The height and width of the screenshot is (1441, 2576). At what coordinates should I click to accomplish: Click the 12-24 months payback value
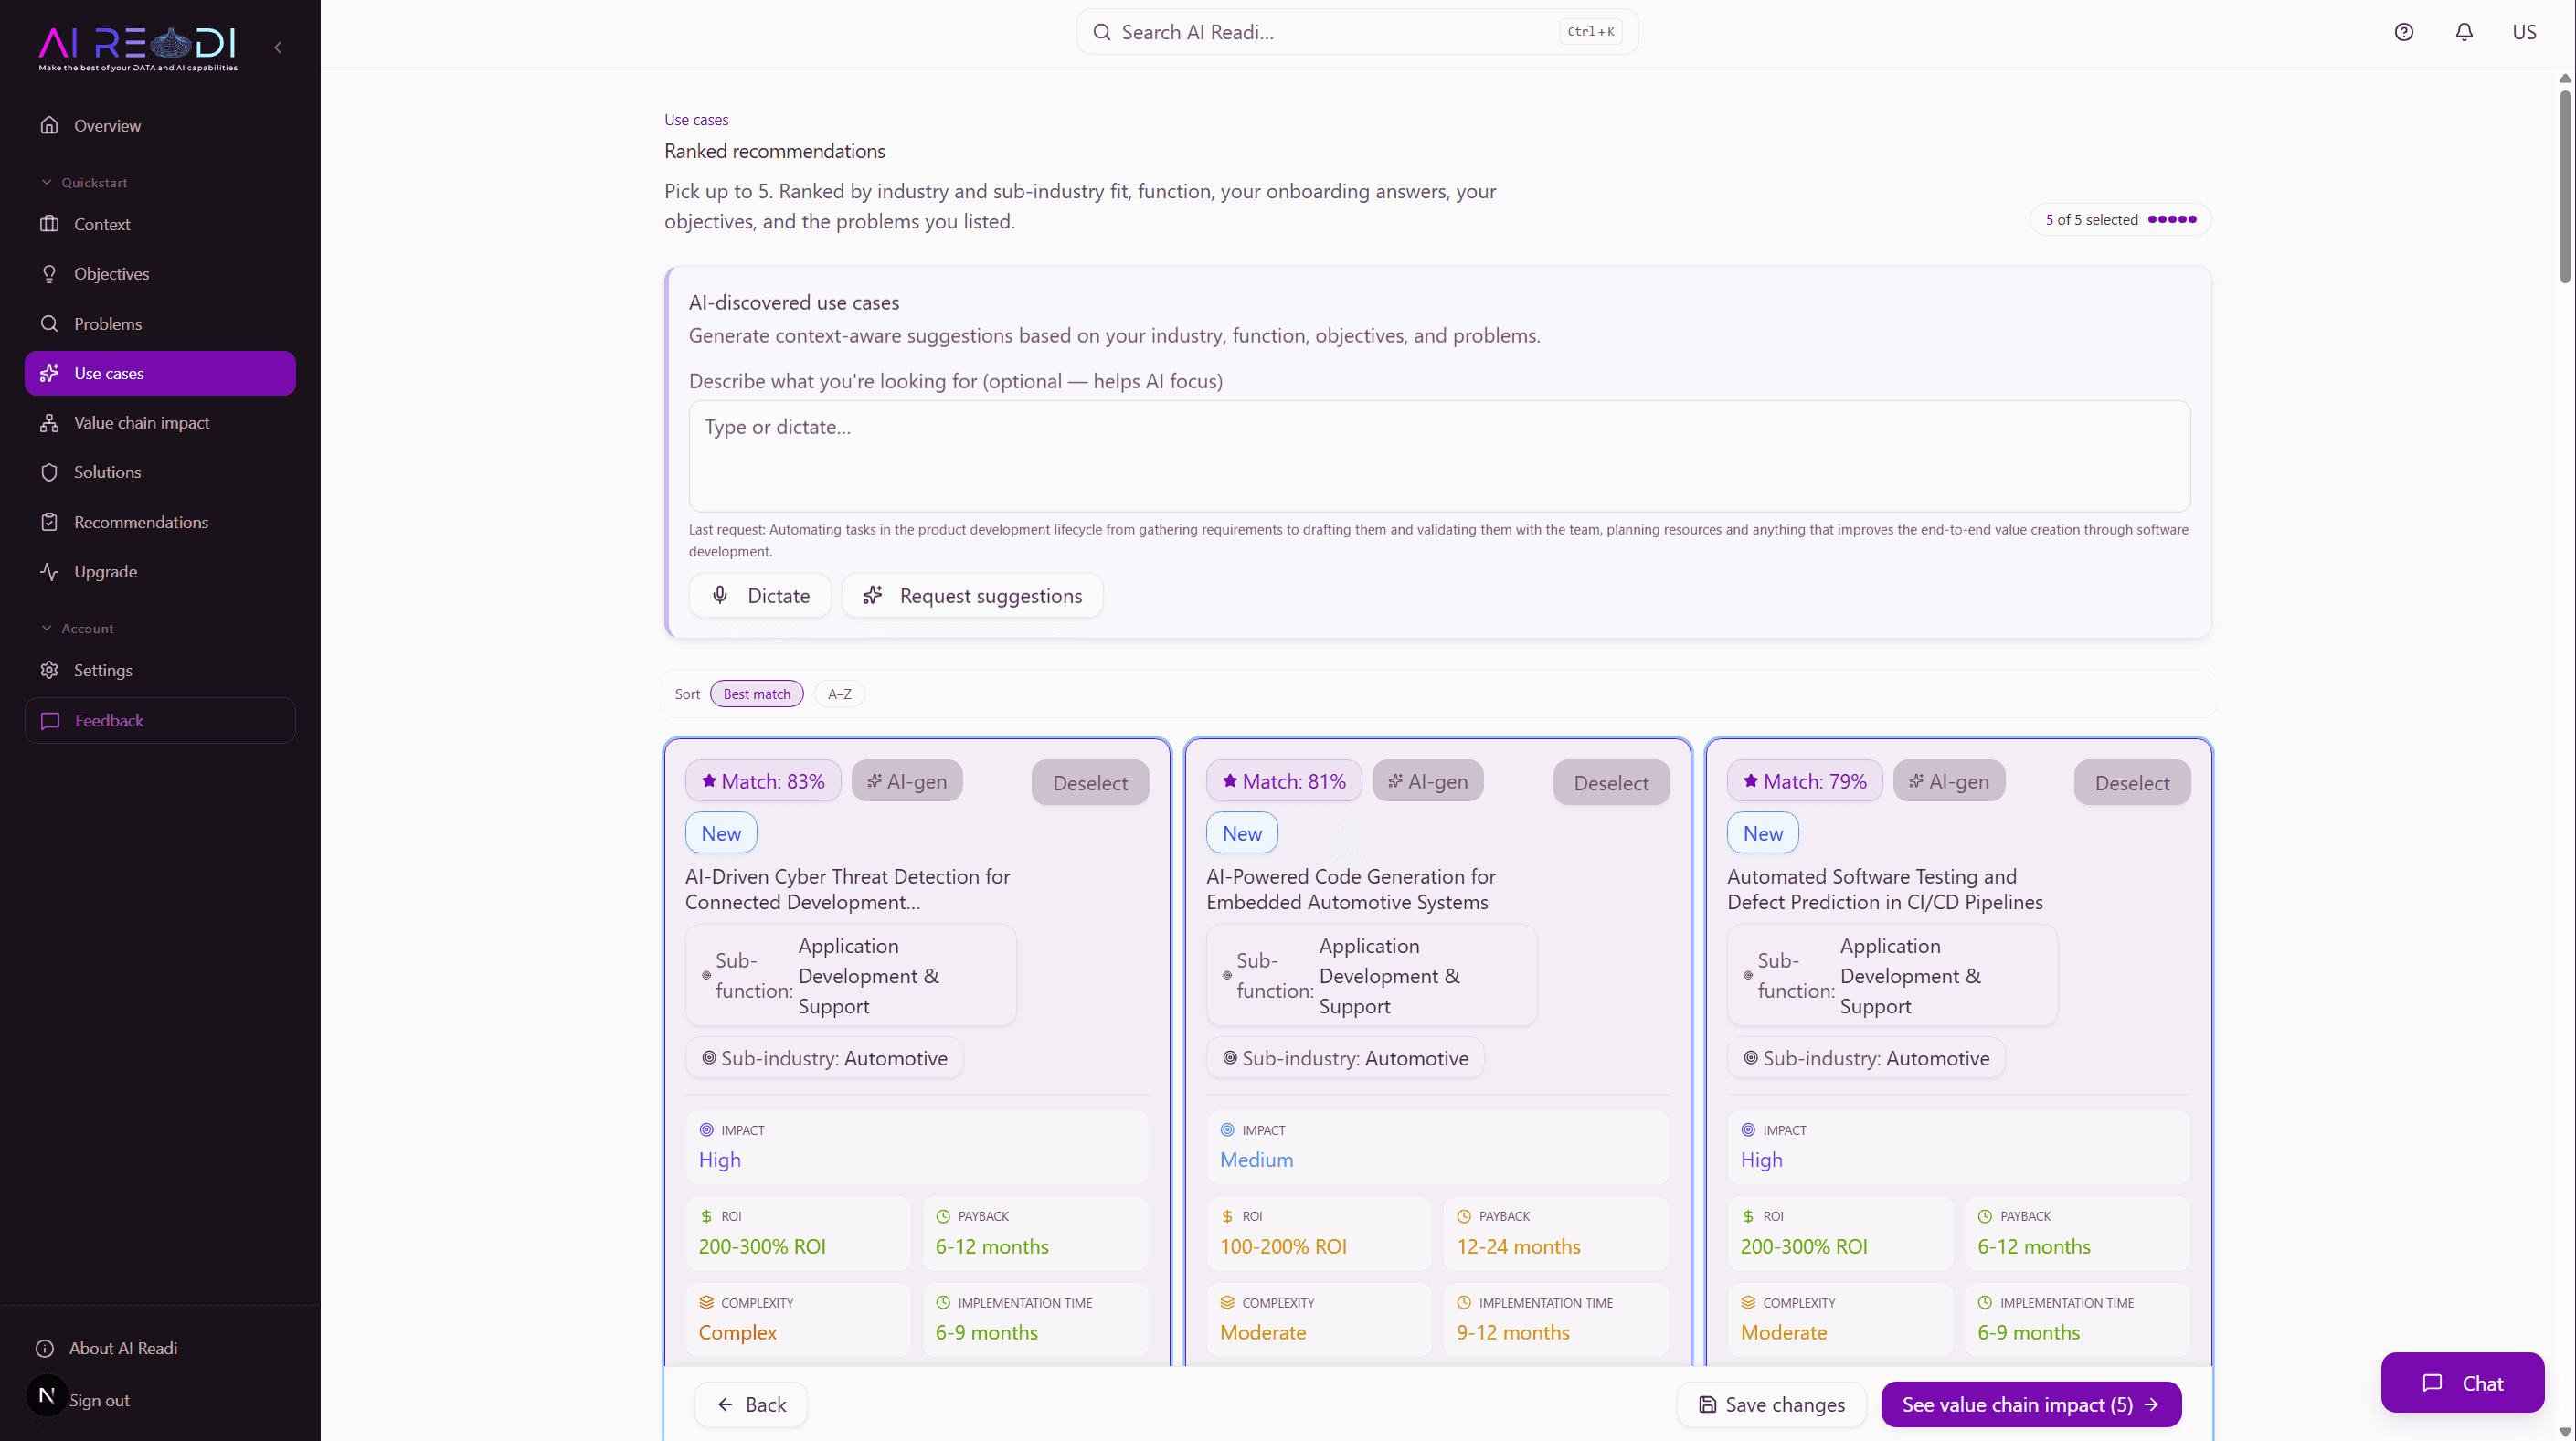(1517, 1247)
